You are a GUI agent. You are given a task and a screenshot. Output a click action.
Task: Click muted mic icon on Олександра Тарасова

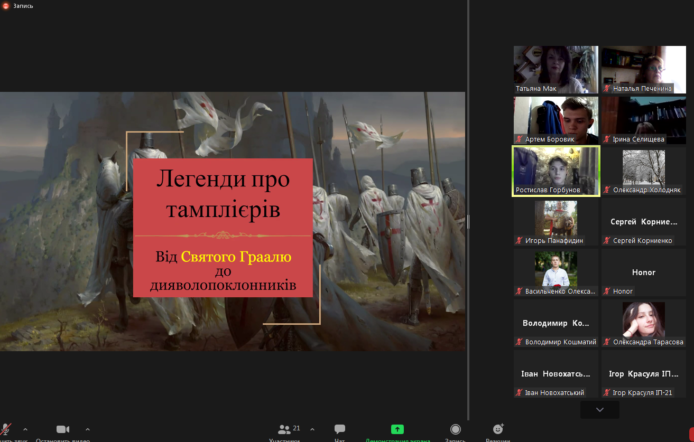coord(607,342)
